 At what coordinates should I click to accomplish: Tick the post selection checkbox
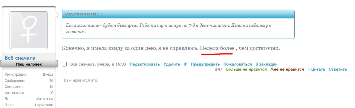pos(64,64)
